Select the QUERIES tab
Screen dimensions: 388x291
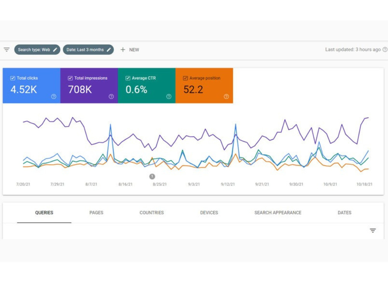coord(44,213)
